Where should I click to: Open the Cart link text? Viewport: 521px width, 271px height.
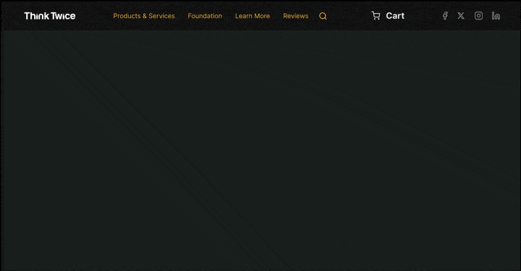point(395,16)
